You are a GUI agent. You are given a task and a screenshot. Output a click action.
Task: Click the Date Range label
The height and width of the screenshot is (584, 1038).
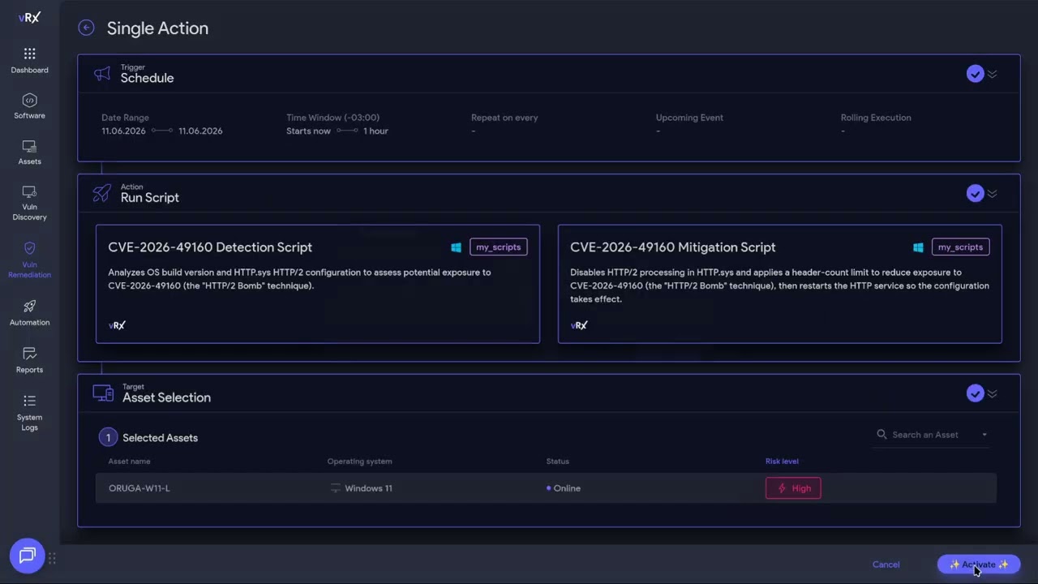click(x=125, y=118)
